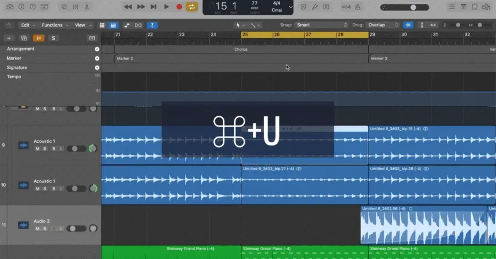Screen dimensions: 496x259
Task: Open the Inspector info icon
Action: 21,7
